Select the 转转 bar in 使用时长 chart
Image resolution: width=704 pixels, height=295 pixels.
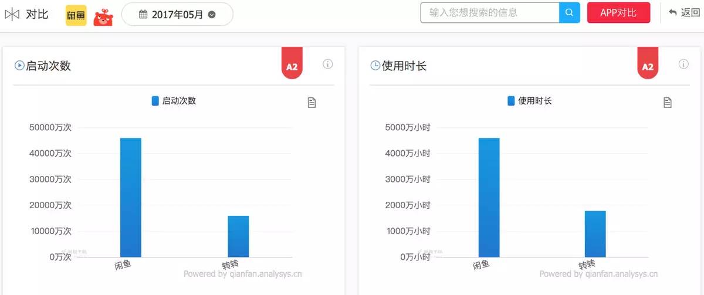595,234
